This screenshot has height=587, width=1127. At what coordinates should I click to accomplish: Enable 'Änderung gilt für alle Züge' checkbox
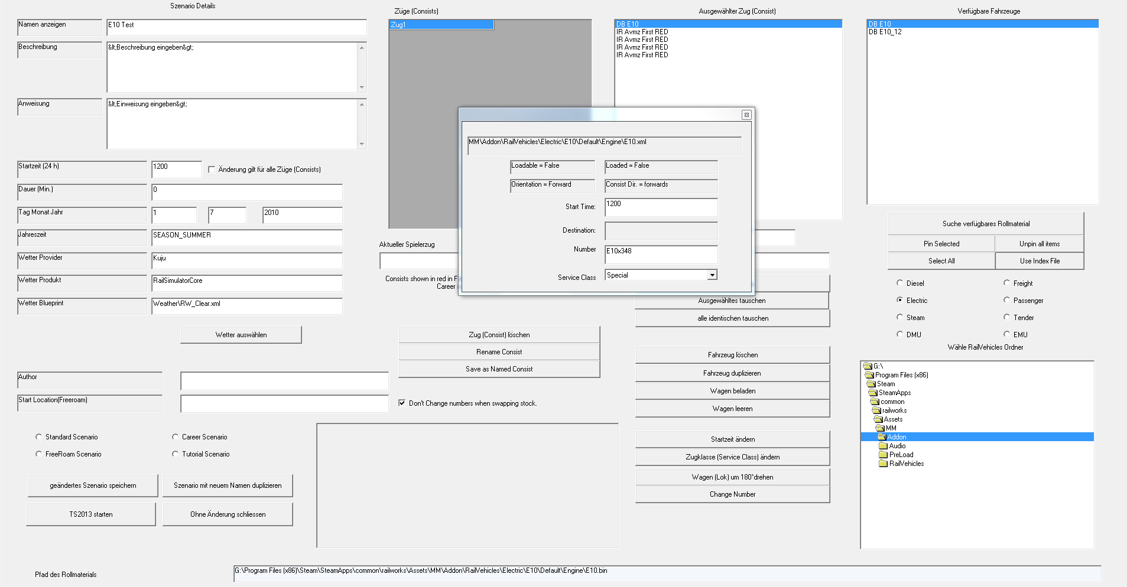(212, 169)
